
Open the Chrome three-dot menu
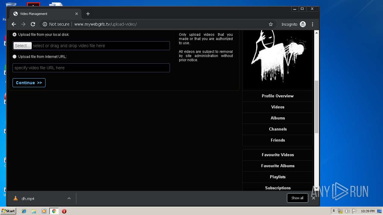click(313, 24)
